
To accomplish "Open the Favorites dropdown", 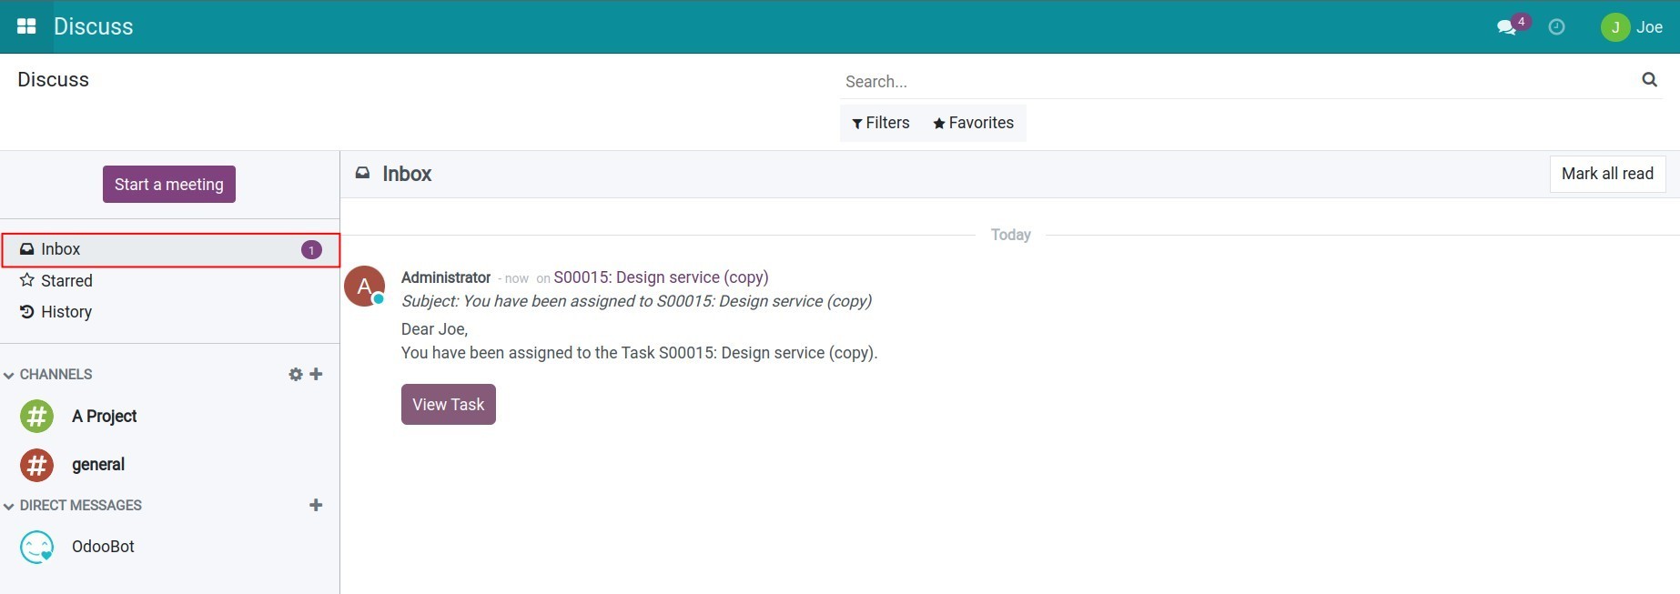I will coord(973,123).
